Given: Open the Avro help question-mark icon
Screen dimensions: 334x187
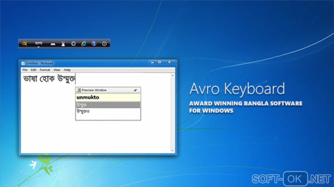Looking at the screenshot, I should point(94,44).
